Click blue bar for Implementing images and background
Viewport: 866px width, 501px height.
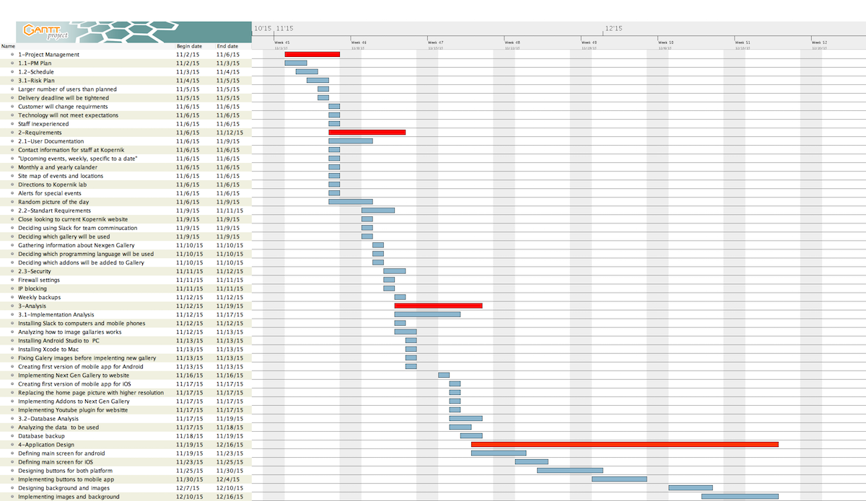point(740,496)
